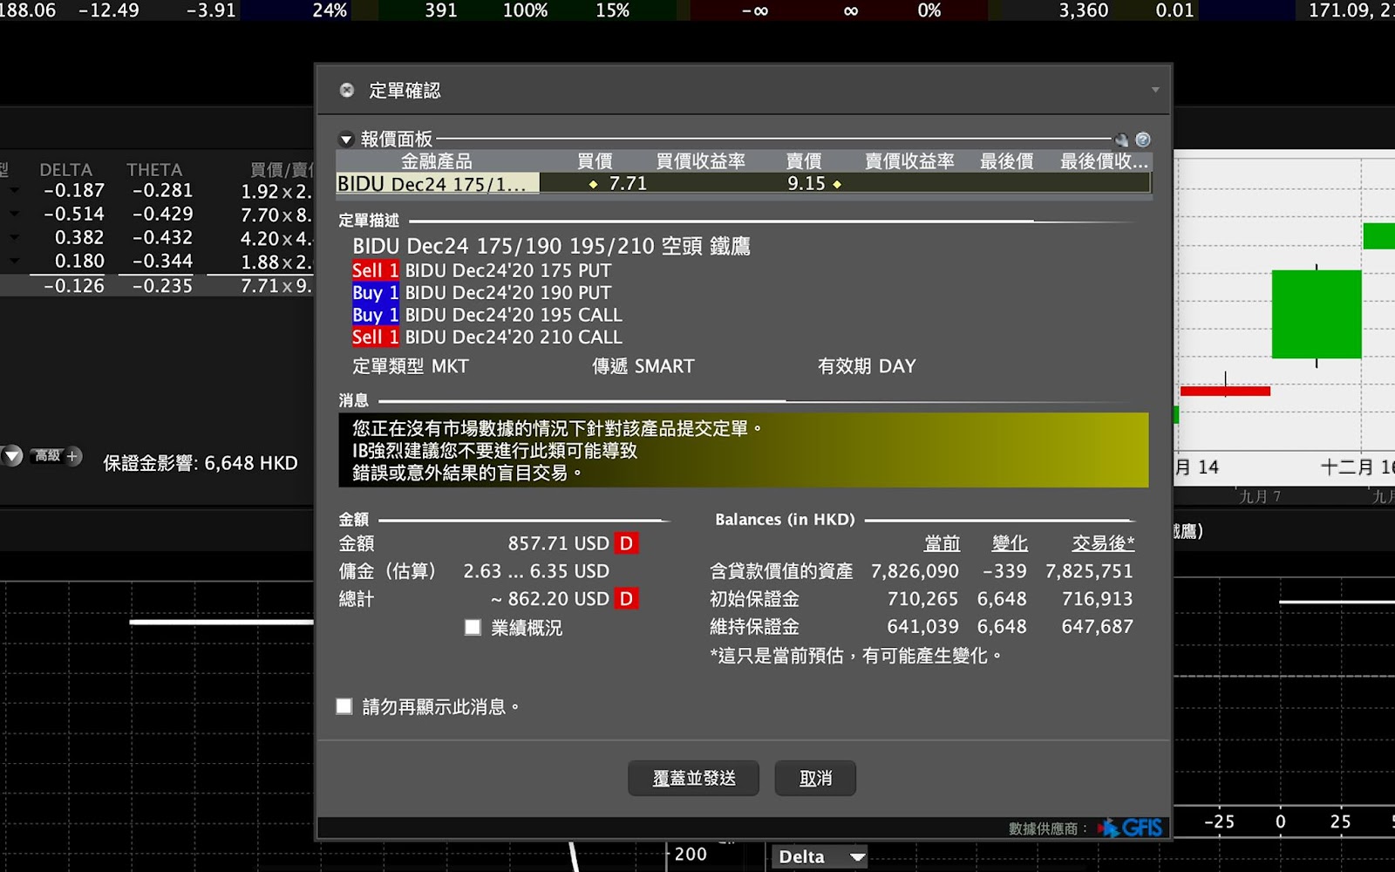Click the 金融產品 column header
1395x872 pixels.
[x=437, y=161]
